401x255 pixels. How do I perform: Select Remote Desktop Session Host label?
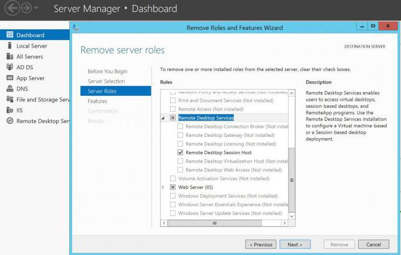(x=219, y=152)
